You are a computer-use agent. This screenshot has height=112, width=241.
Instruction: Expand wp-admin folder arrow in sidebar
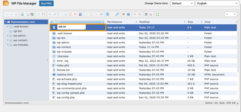click(8, 36)
